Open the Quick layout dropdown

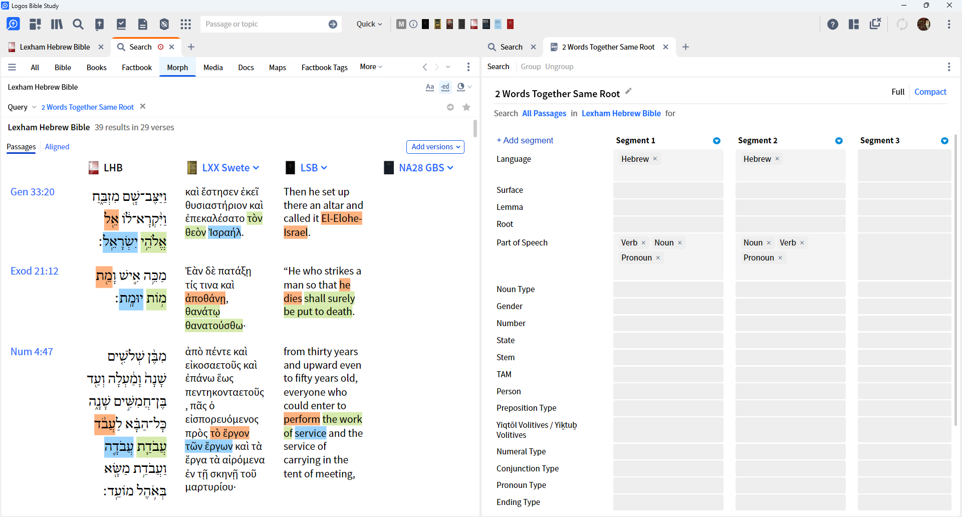tap(369, 24)
